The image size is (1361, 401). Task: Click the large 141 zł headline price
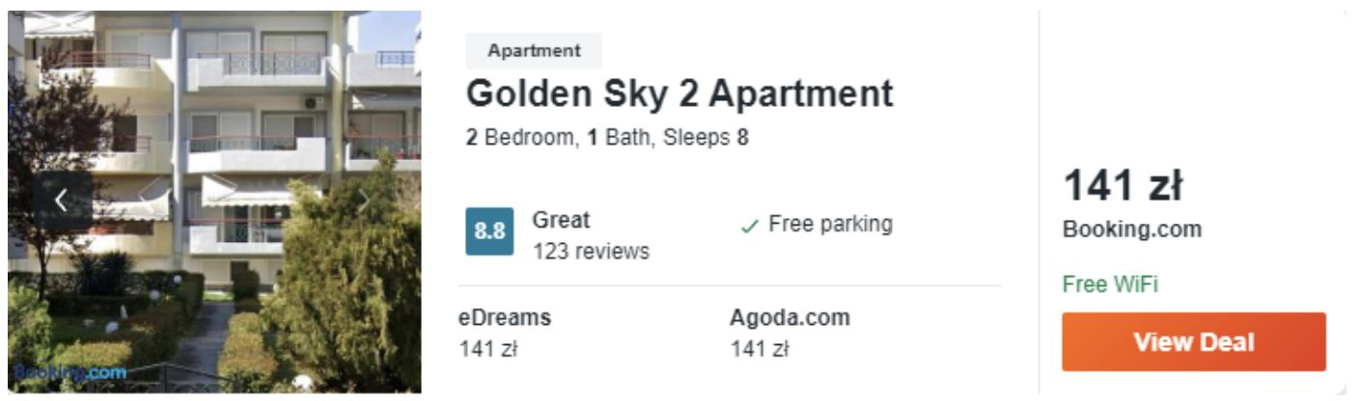click(x=1123, y=186)
